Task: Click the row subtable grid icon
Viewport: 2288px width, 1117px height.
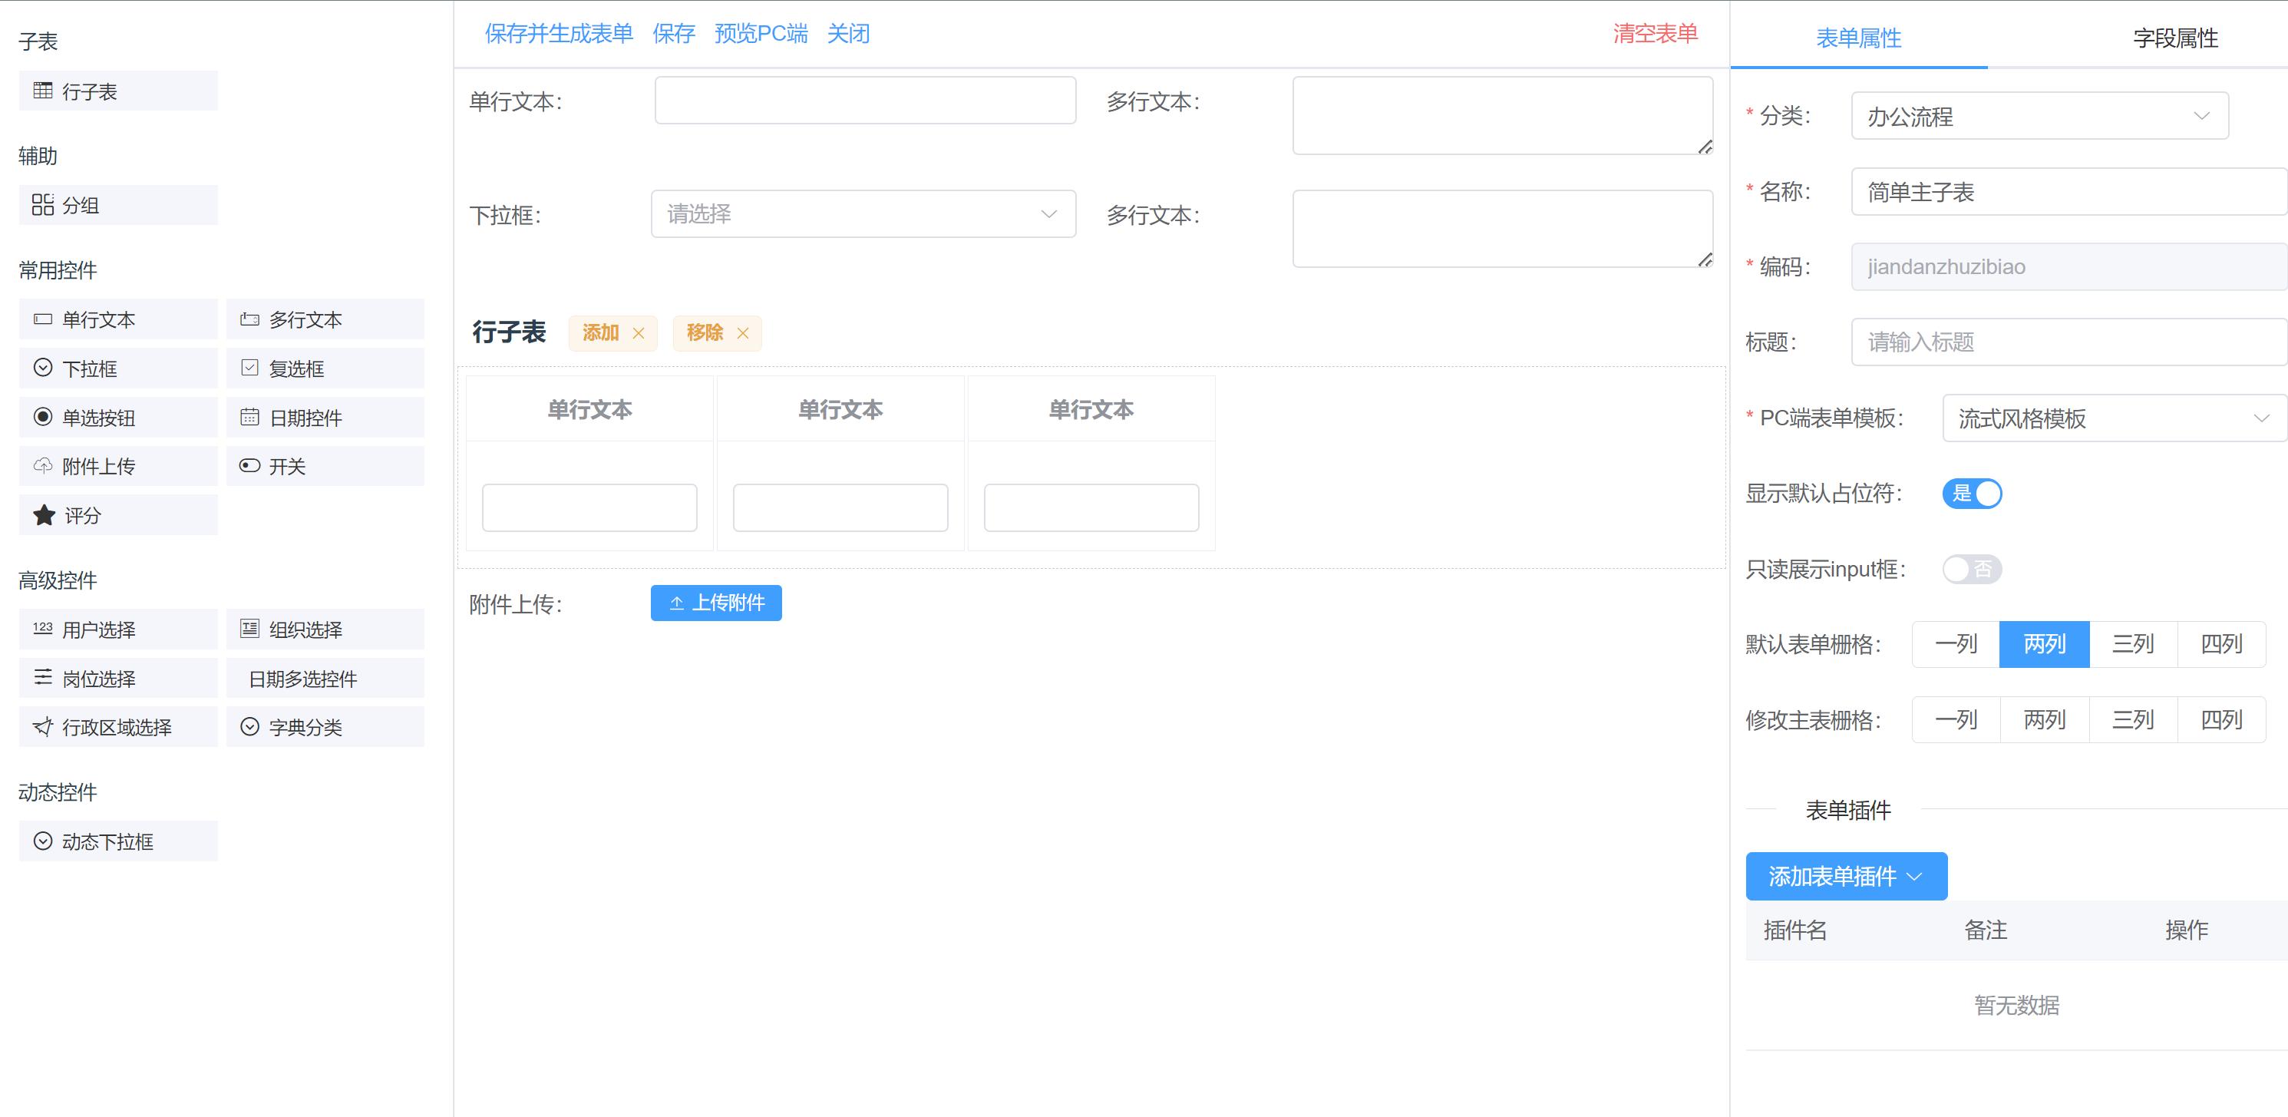Action: click(43, 91)
